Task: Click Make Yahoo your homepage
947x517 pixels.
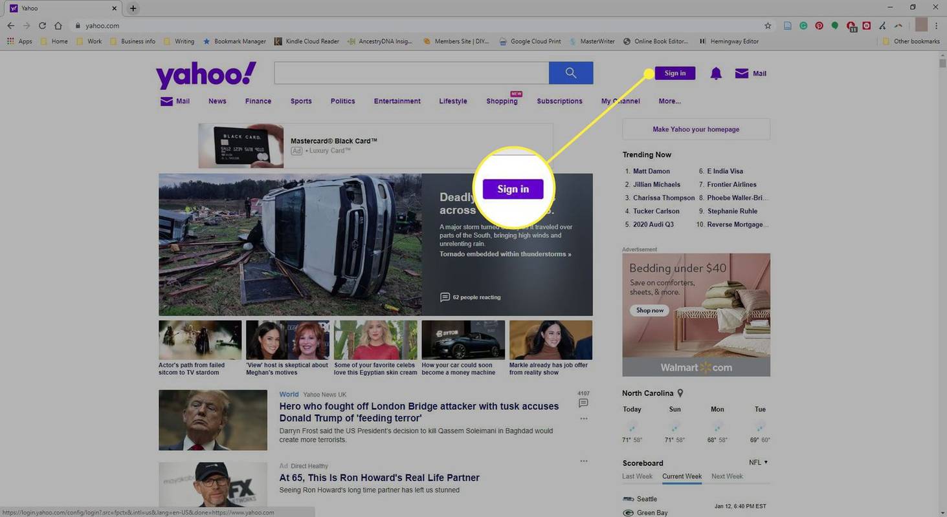Action: pyautogui.click(x=696, y=129)
